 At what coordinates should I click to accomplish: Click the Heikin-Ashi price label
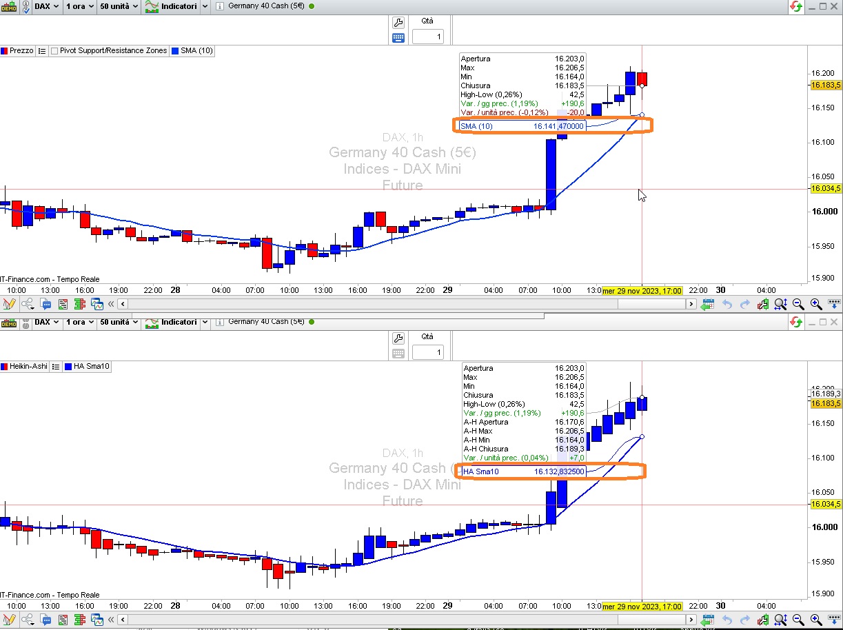[24, 367]
